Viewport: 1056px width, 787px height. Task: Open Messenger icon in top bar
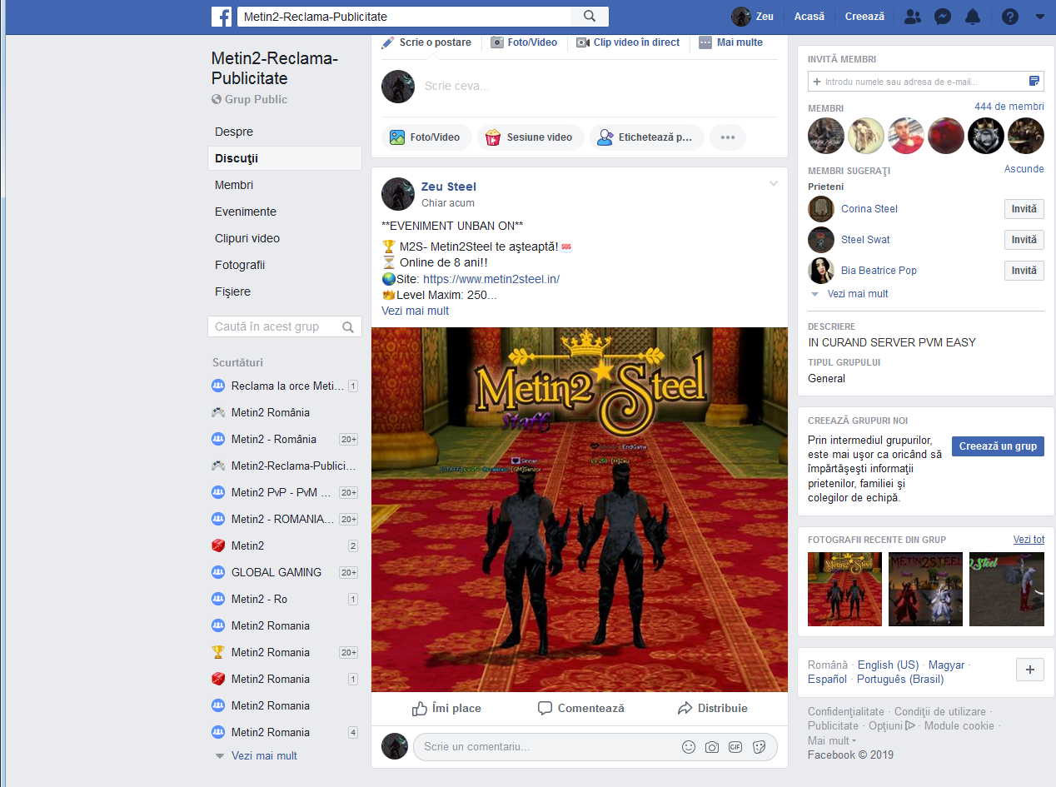943,17
